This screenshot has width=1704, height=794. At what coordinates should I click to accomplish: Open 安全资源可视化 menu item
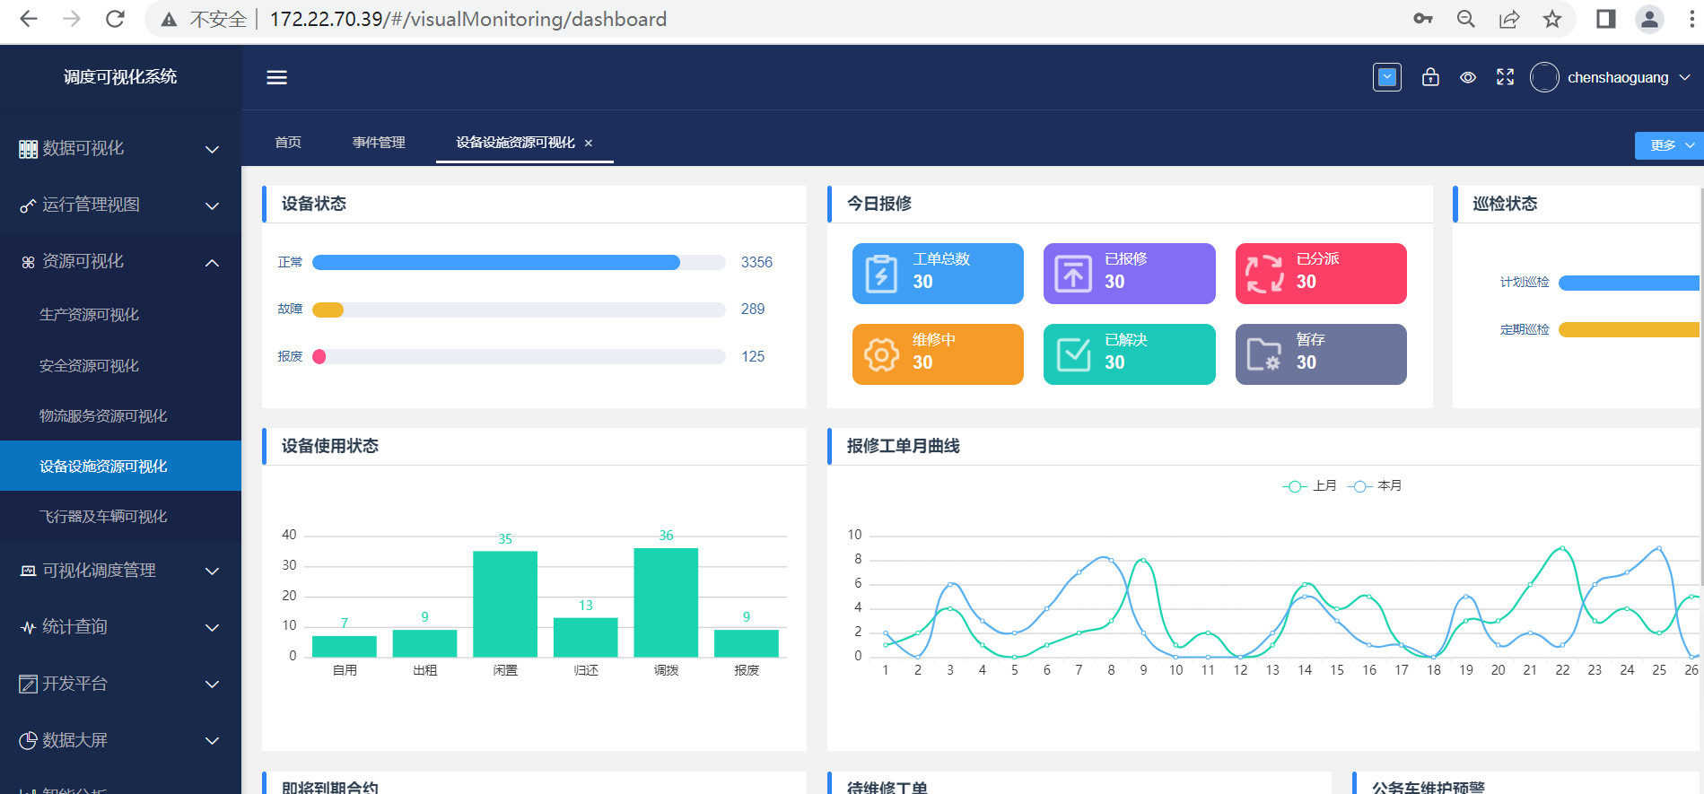coord(120,365)
